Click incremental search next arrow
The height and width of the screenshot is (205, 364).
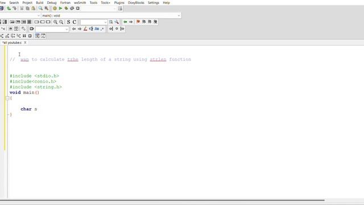80,29
